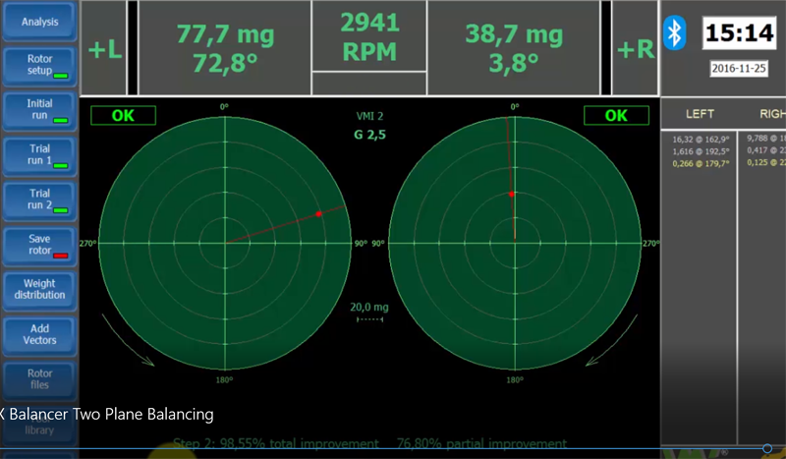Click the left plane OK status indicator
Image resolution: width=786 pixels, height=459 pixels.
point(123,115)
